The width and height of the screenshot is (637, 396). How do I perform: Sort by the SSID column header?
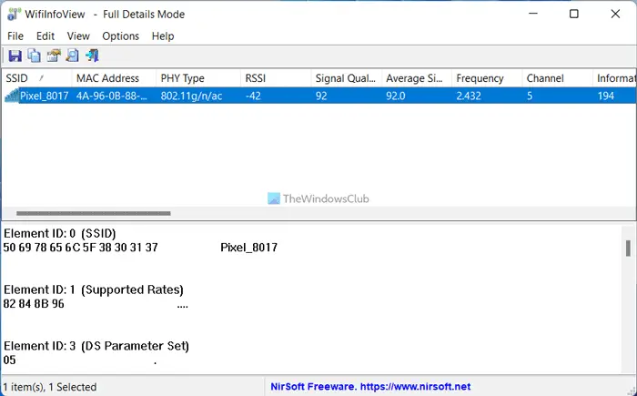point(37,78)
